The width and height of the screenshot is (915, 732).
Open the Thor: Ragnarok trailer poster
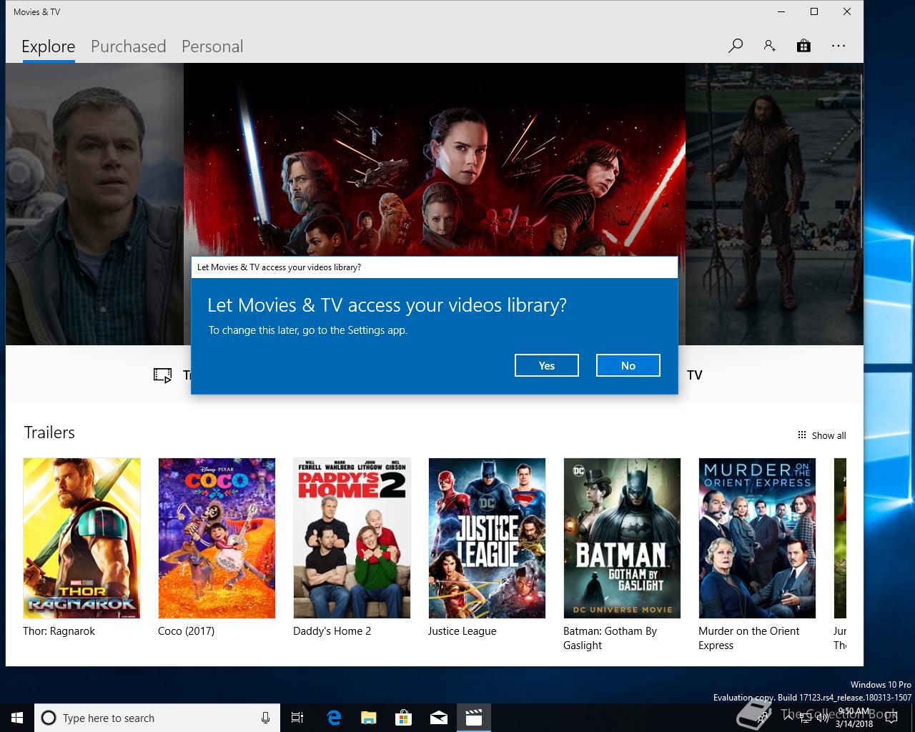81,538
